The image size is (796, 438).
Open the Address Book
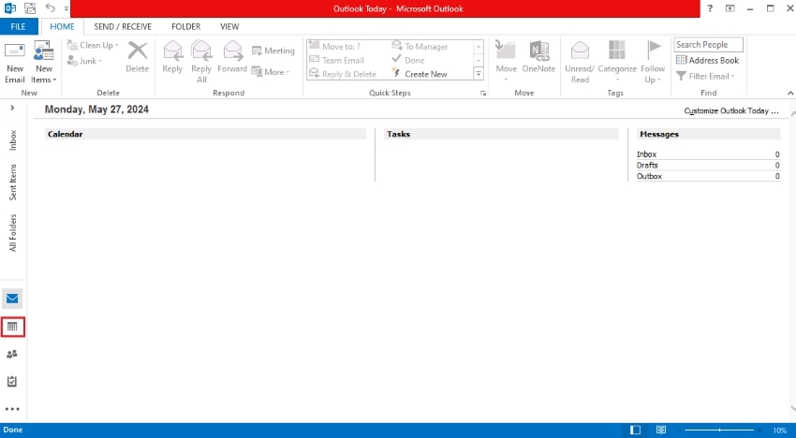coord(707,61)
